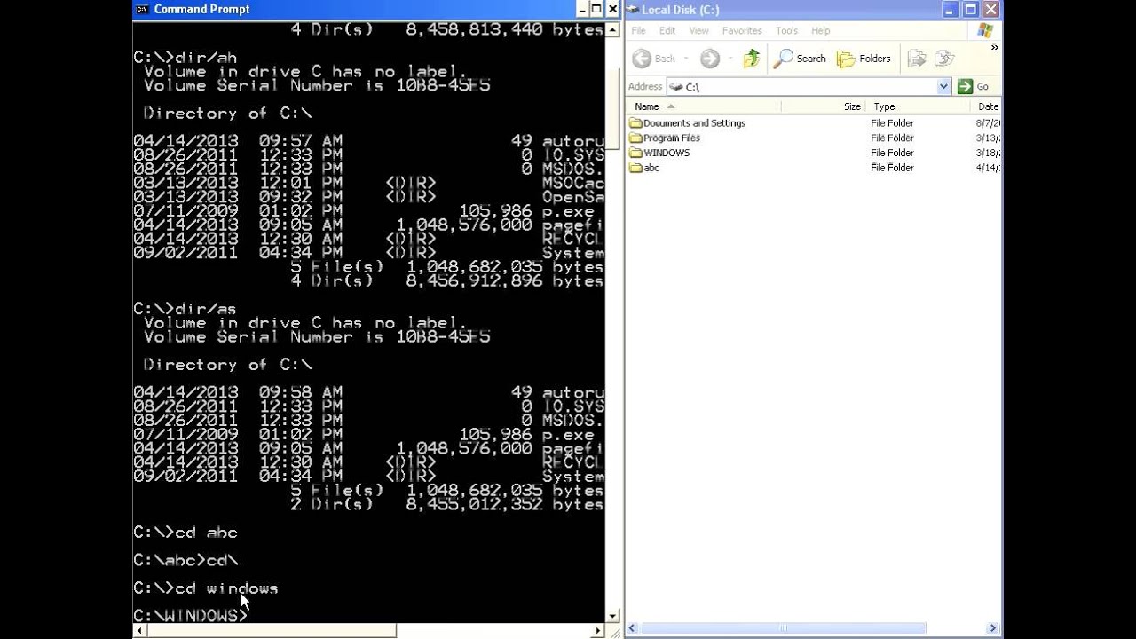Screen dimensions: 1136x639
Task: Open the Help menu in Explorer
Action: tap(821, 30)
